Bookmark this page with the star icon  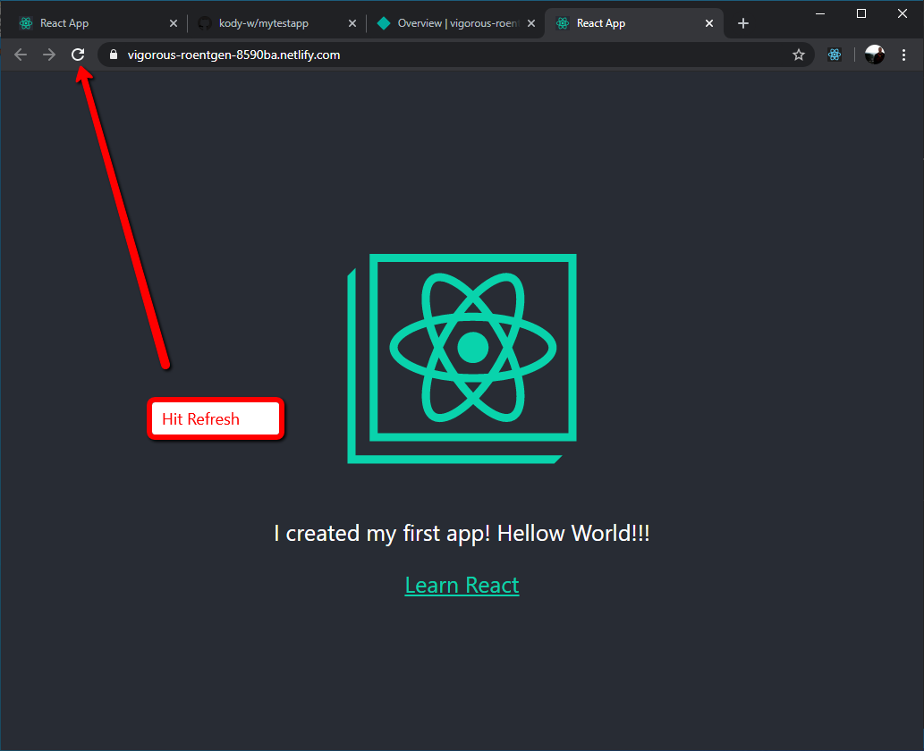tap(799, 55)
